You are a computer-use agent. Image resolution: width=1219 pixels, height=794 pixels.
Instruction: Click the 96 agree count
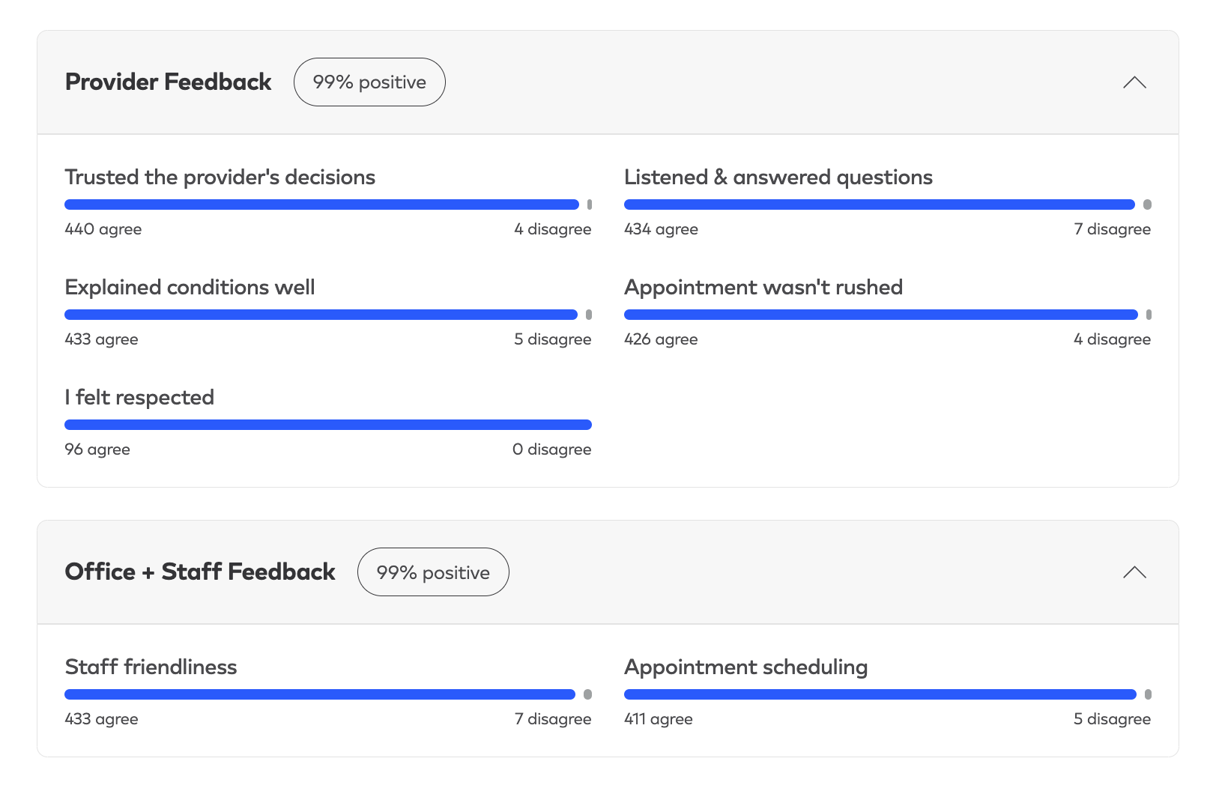[97, 449]
